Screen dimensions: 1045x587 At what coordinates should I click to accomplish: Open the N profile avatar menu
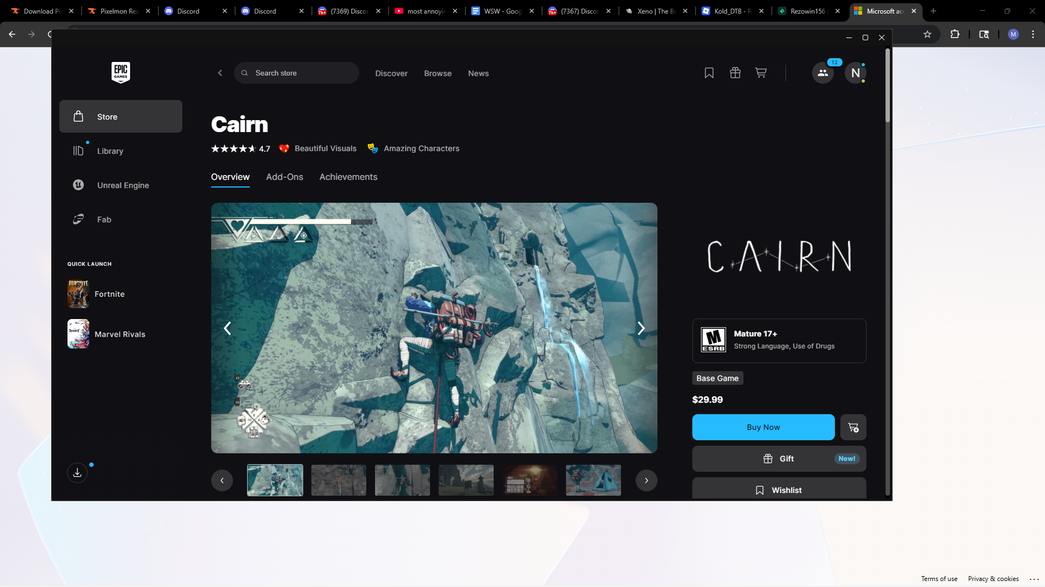[855, 73]
